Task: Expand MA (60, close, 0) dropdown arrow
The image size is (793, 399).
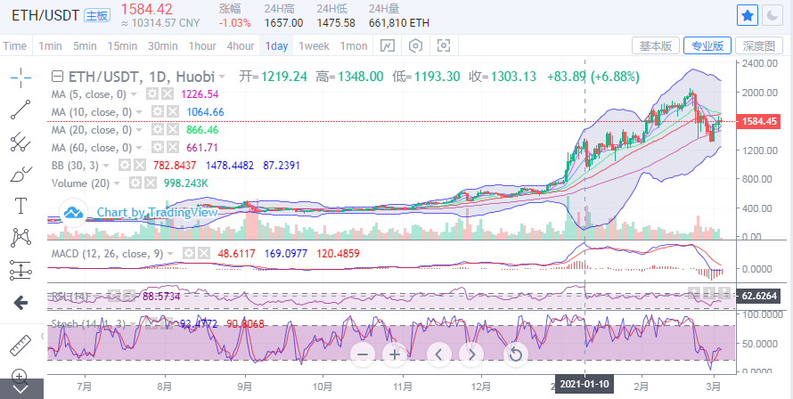Action: 139,148
